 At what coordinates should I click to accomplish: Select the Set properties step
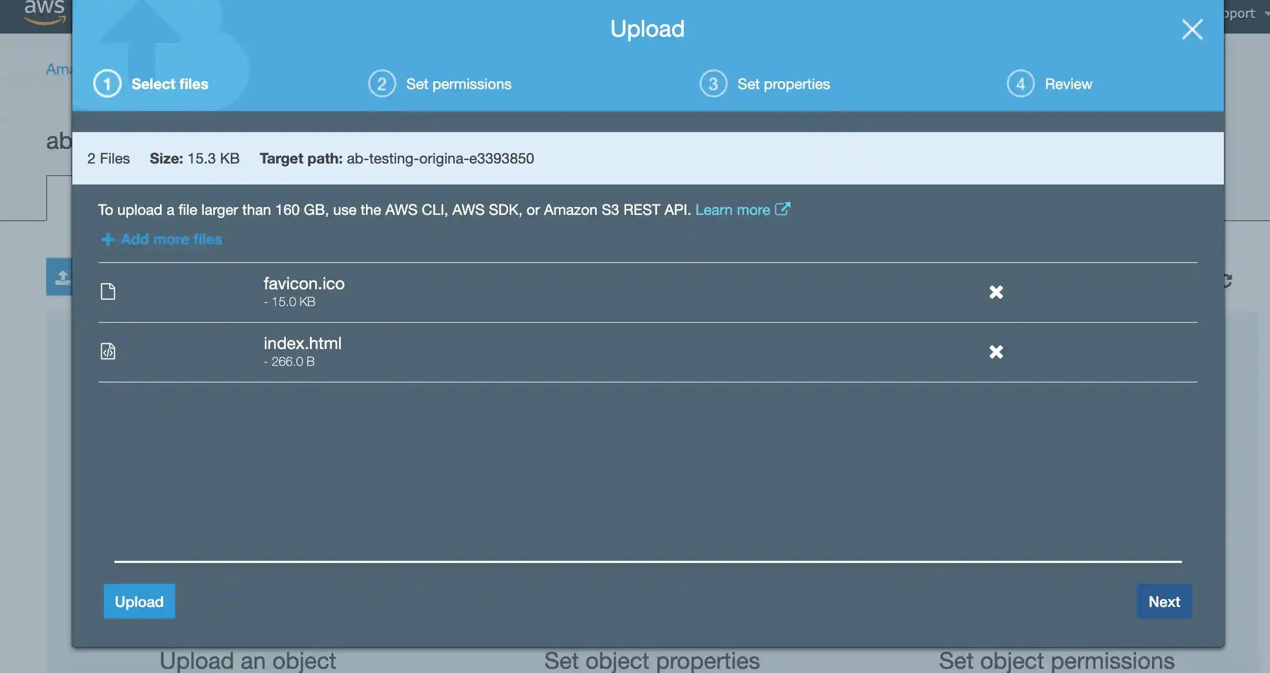(783, 83)
